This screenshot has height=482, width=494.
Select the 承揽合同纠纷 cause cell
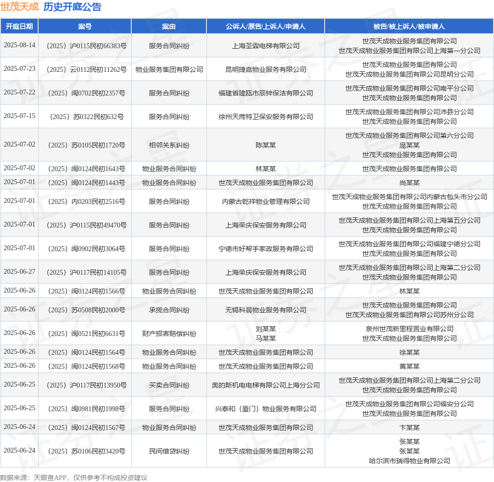click(x=169, y=310)
